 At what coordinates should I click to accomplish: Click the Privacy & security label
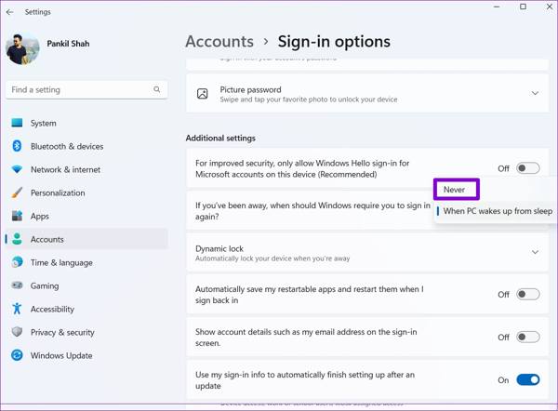[x=62, y=332]
